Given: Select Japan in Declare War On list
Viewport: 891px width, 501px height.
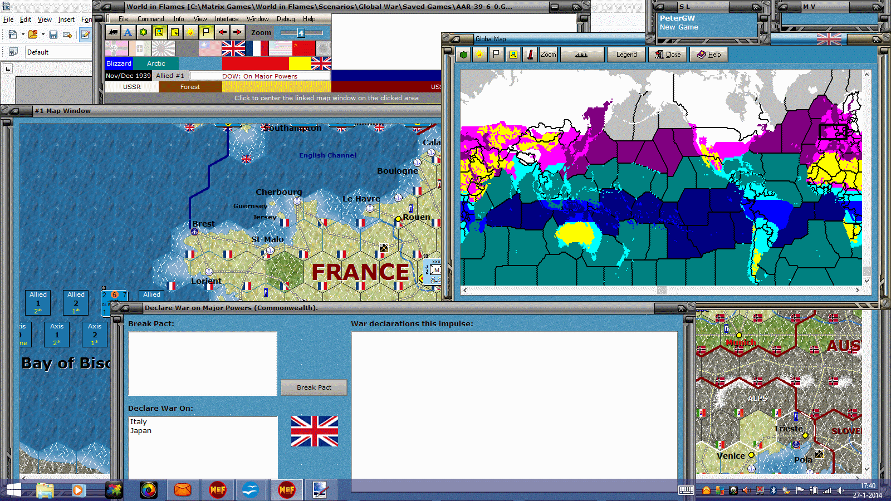Looking at the screenshot, I should 141,430.
